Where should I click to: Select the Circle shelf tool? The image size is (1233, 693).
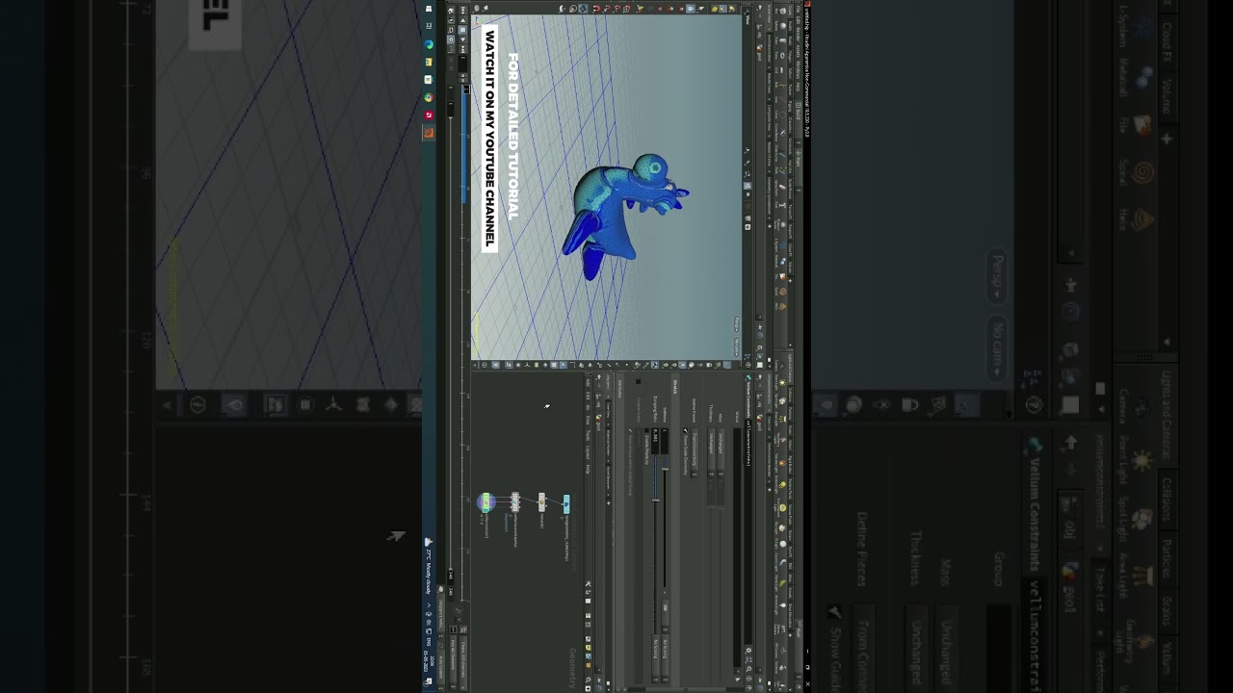[782, 115]
